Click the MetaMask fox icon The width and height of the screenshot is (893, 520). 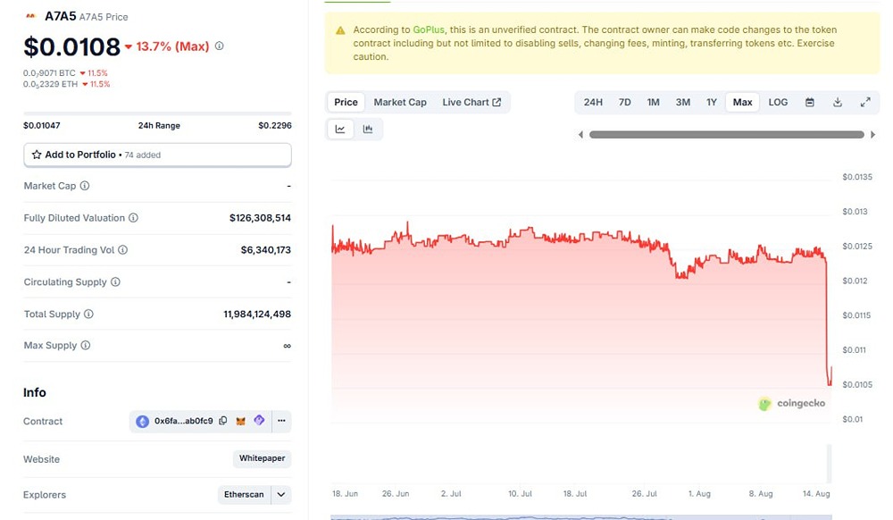point(241,421)
